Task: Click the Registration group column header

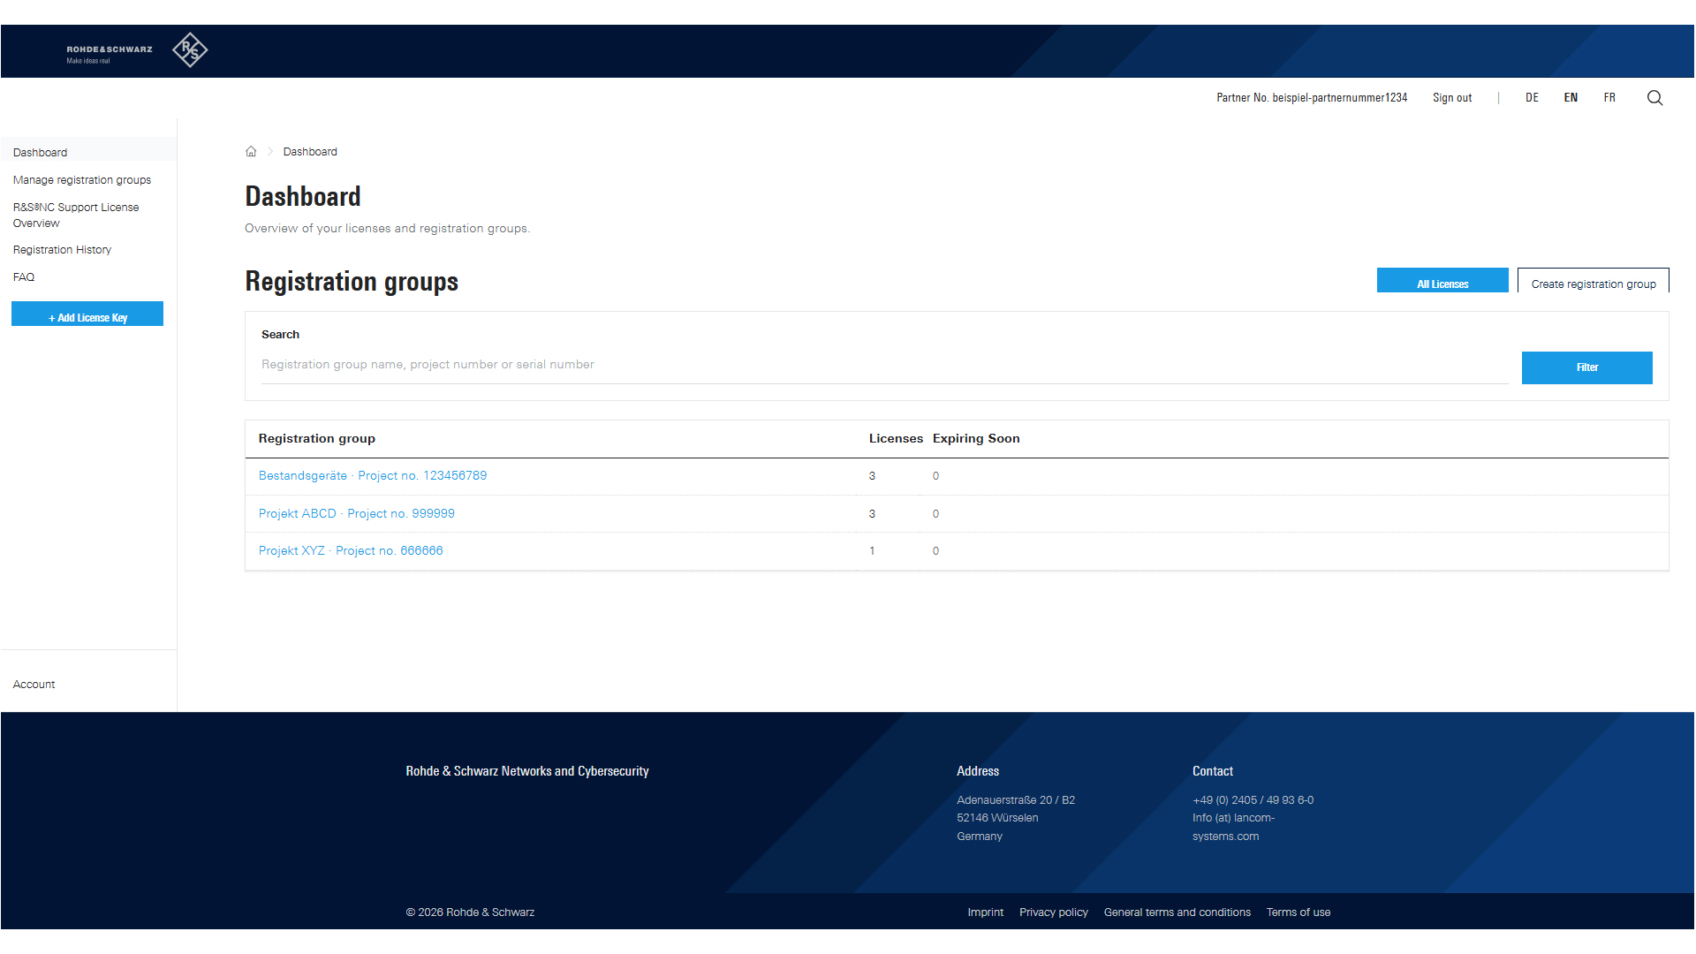Action: [316, 439]
